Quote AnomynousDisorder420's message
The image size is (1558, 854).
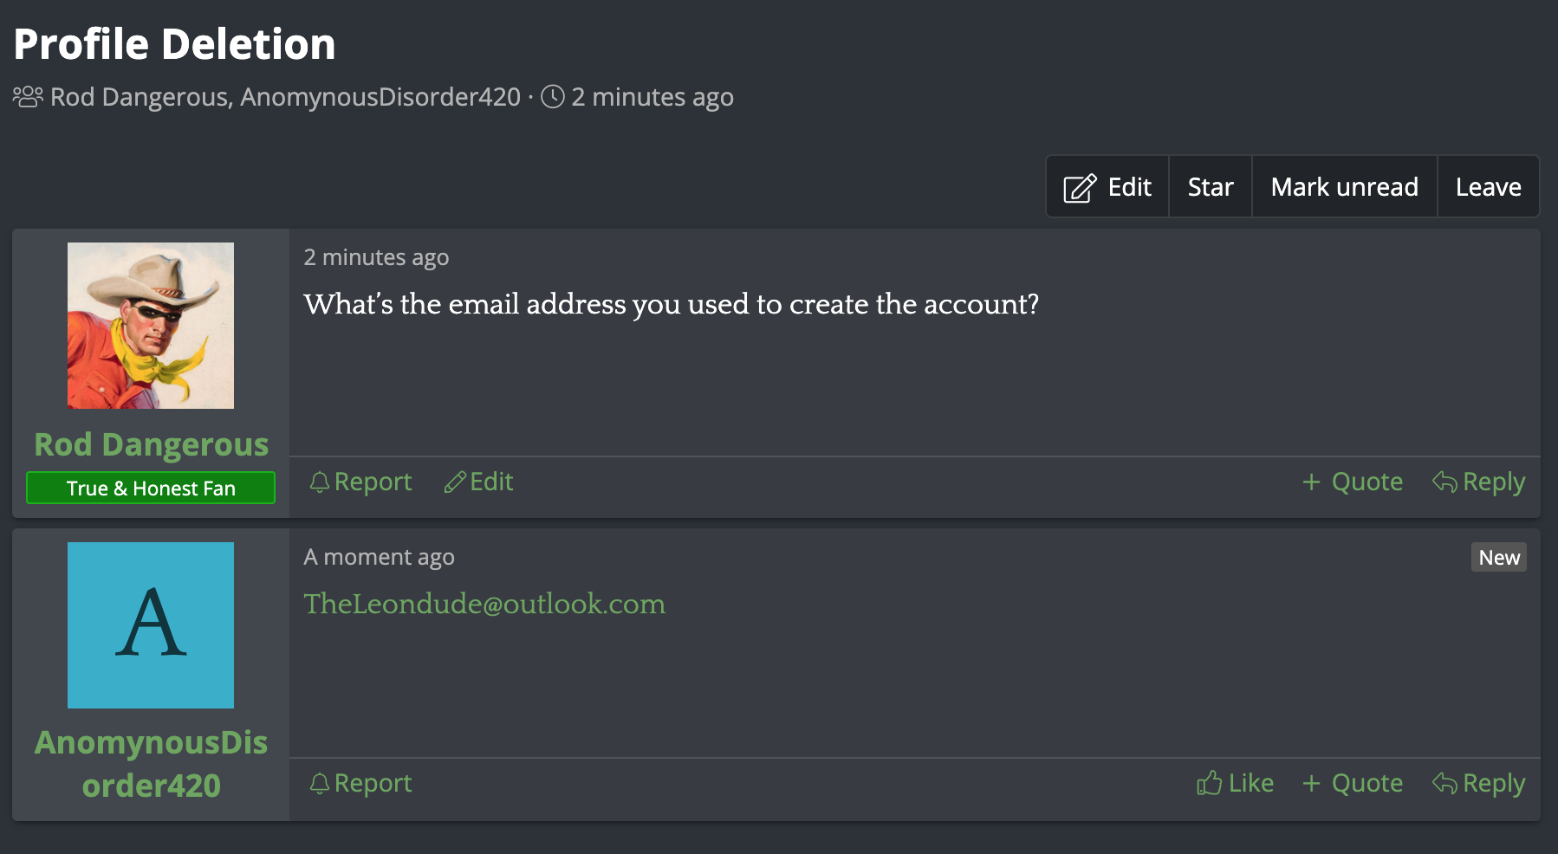click(1353, 783)
